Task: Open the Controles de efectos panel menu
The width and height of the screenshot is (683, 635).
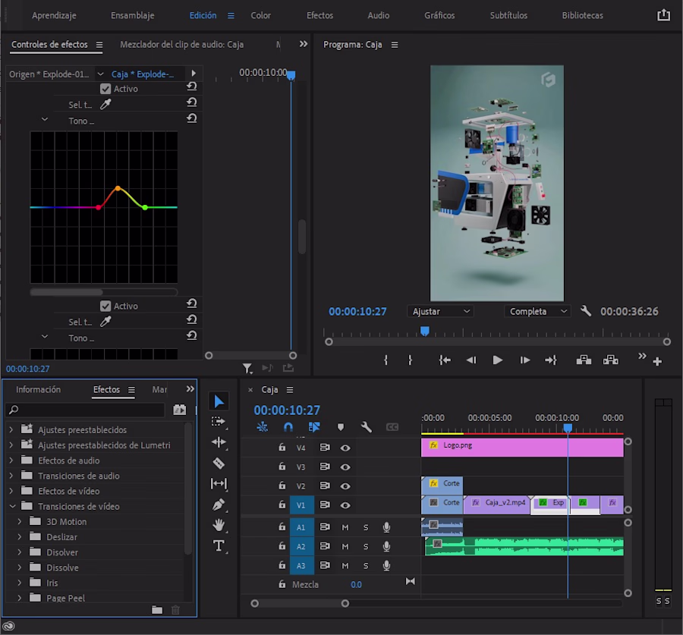Action: [x=99, y=45]
